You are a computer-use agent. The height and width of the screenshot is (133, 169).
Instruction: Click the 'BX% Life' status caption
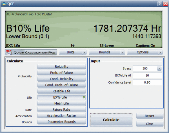coord(13,46)
